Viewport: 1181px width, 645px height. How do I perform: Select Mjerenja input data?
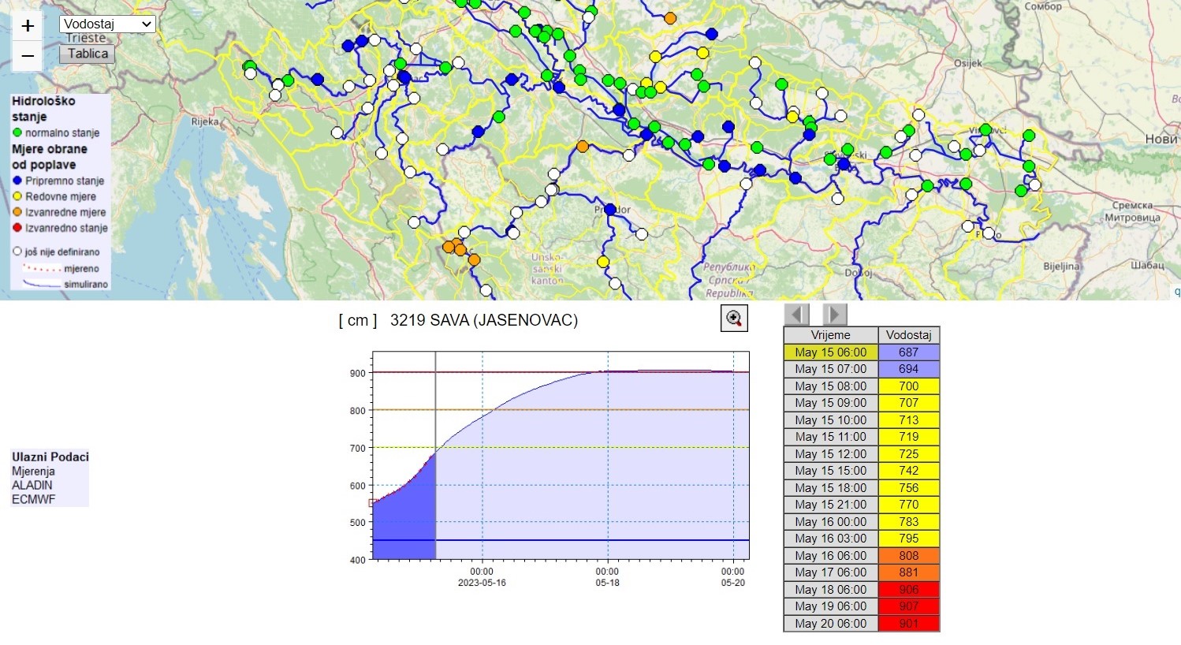[33, 472]
